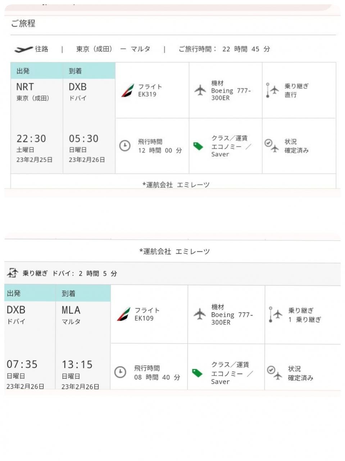Viewport: 345px width, 461px height.
Task: Click the green fare tag icon for EK319
Action: click(x=199, y=146)
